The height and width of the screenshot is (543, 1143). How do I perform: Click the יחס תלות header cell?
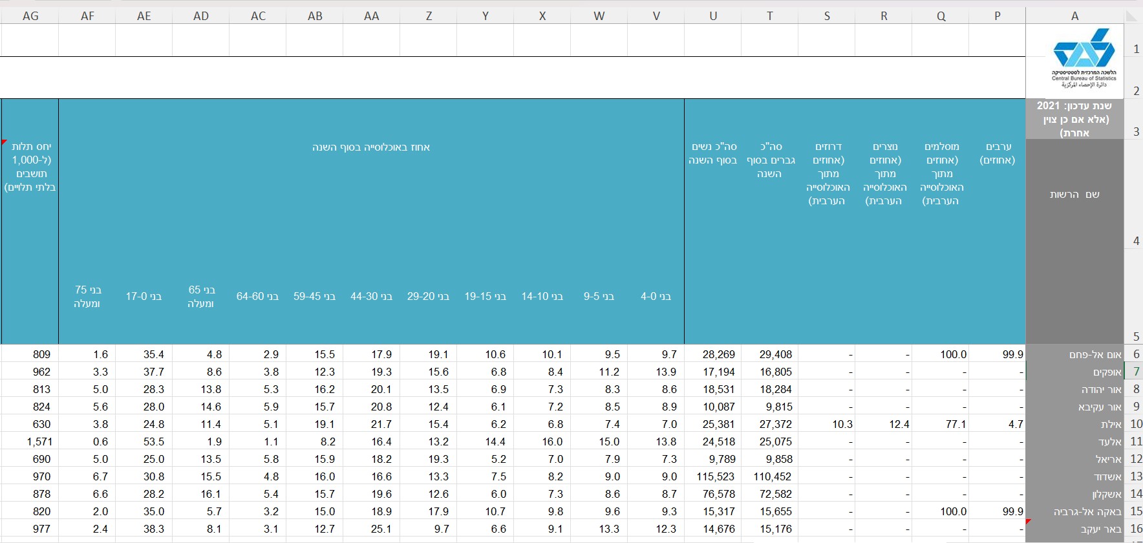coord(30,167)
